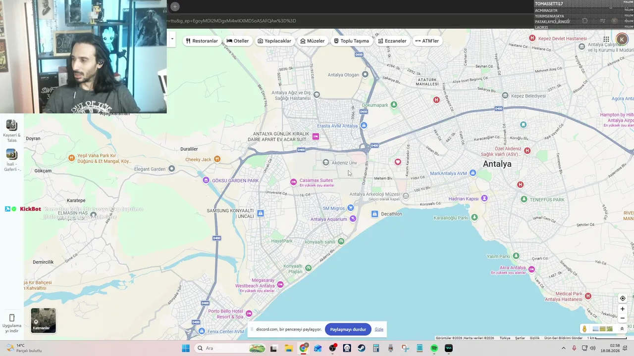Click Ürün Geri Bildirimi Gönder
634x356 pixels.
point(563,338)
